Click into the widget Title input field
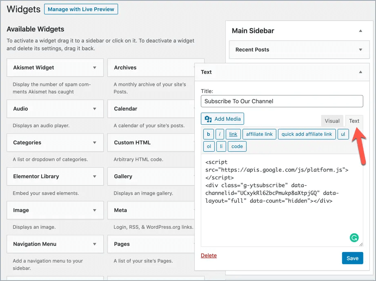Viewport: 376px width, 281px height. point(282,101)
